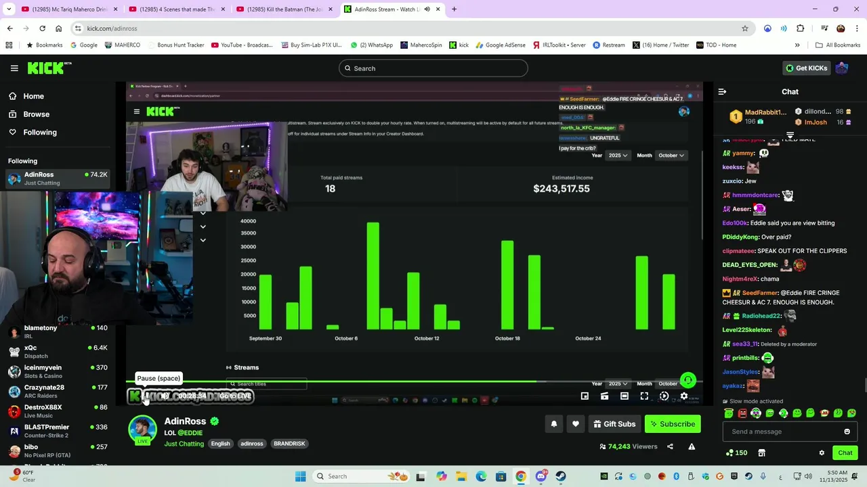Viewport: 867px width, 487px height.
Task: Open the video player settings gear
Action: pyautogui.click(x=684, y=396)
